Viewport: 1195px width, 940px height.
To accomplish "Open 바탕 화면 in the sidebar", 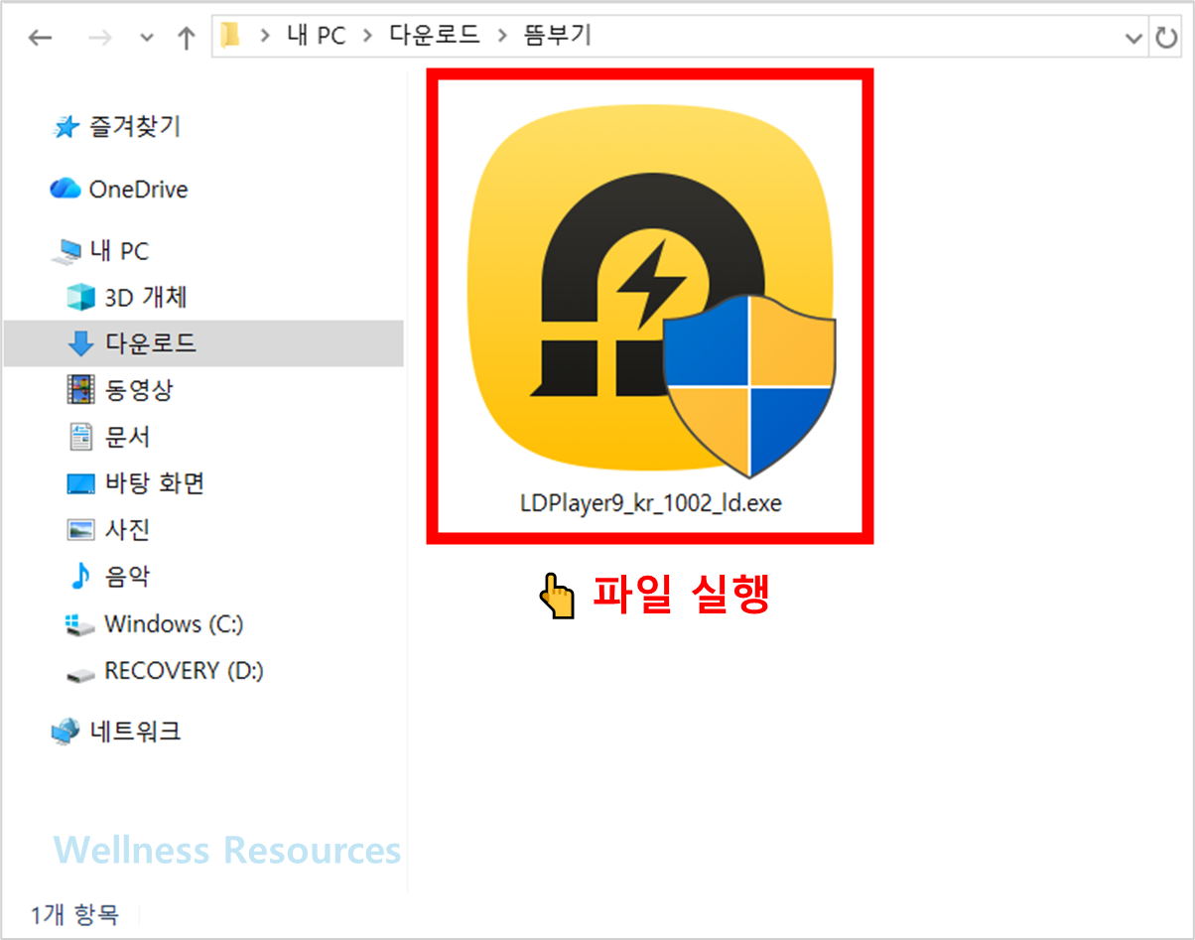I will (155, 483).
